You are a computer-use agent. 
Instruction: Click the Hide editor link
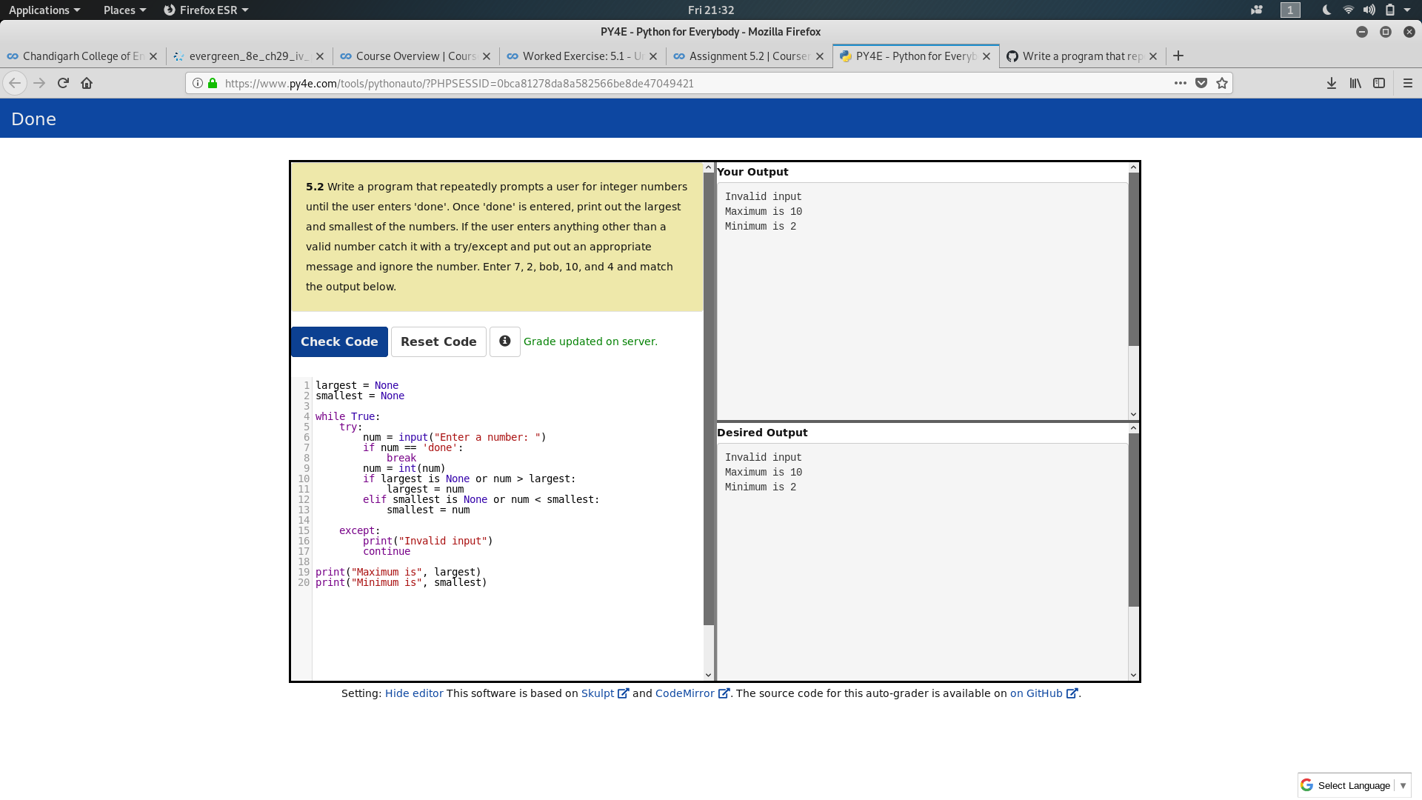[x=413, y=693]
